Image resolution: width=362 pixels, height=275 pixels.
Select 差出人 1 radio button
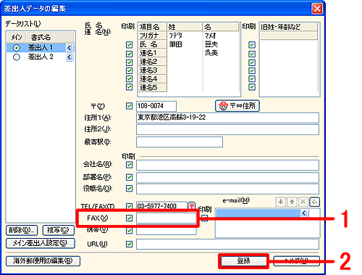coord(17,48)
